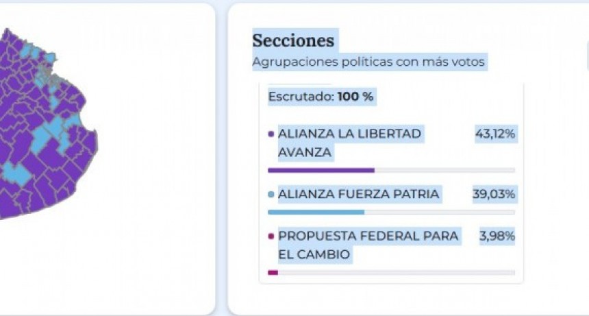Click the magenta Propuesta Federal progress bar
The height and width of the screenshot is (316, 589).
coord(273,272)
